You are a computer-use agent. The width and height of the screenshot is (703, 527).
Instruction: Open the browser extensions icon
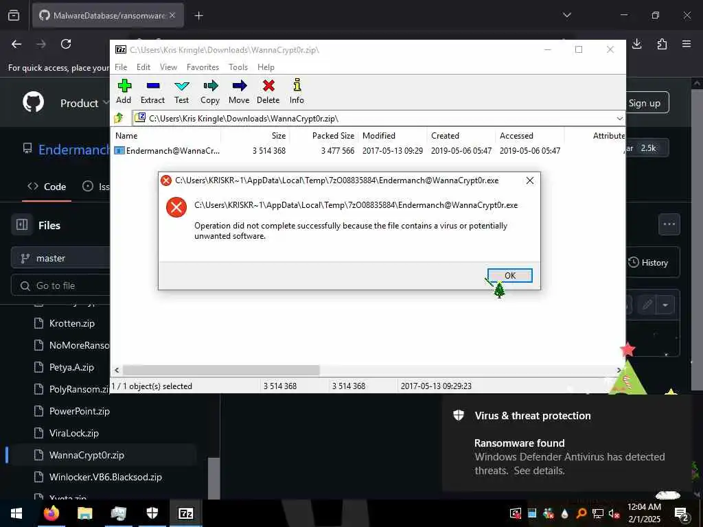[x=662, y=44]
